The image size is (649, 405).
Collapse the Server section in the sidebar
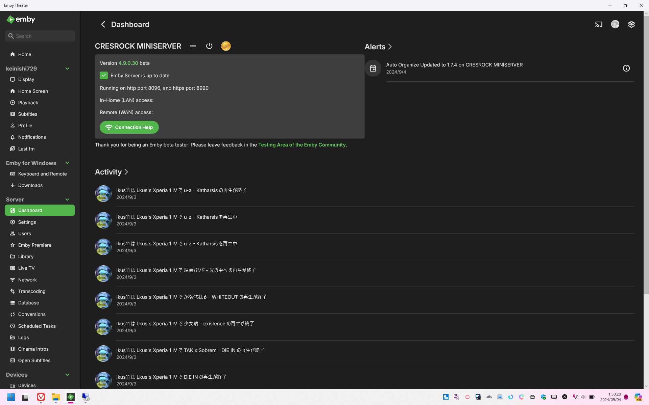click(67, 199)
